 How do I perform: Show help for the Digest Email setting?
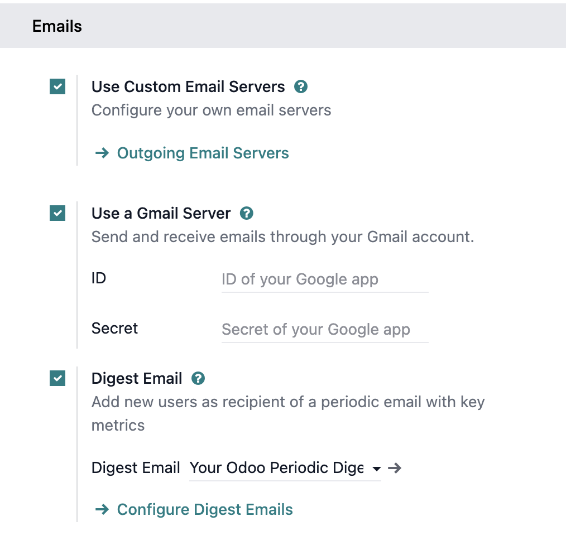tap(198, 379)
